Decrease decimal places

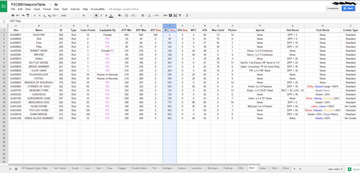tap(45, 16)
